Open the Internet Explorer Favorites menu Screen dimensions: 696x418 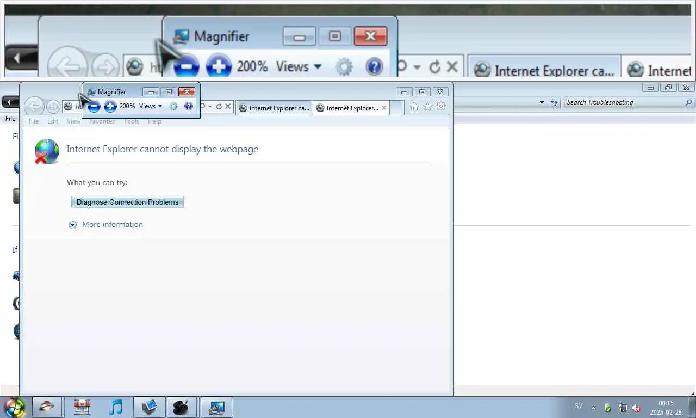coord(102,121)
